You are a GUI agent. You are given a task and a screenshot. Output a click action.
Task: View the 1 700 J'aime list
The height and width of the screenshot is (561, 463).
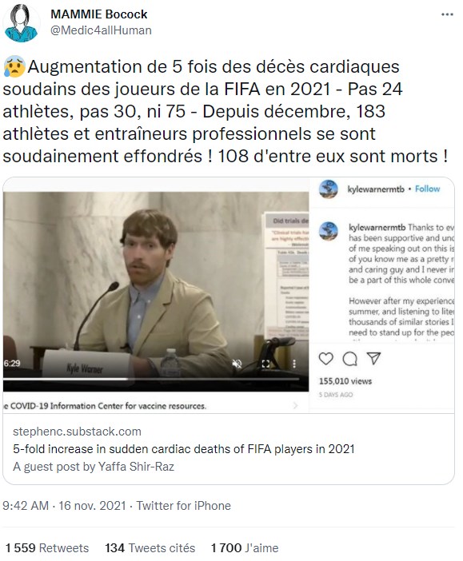(245, 547)
